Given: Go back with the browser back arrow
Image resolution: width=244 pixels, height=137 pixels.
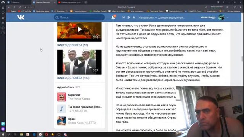Looking at the screenshot, I should point(9,7).
